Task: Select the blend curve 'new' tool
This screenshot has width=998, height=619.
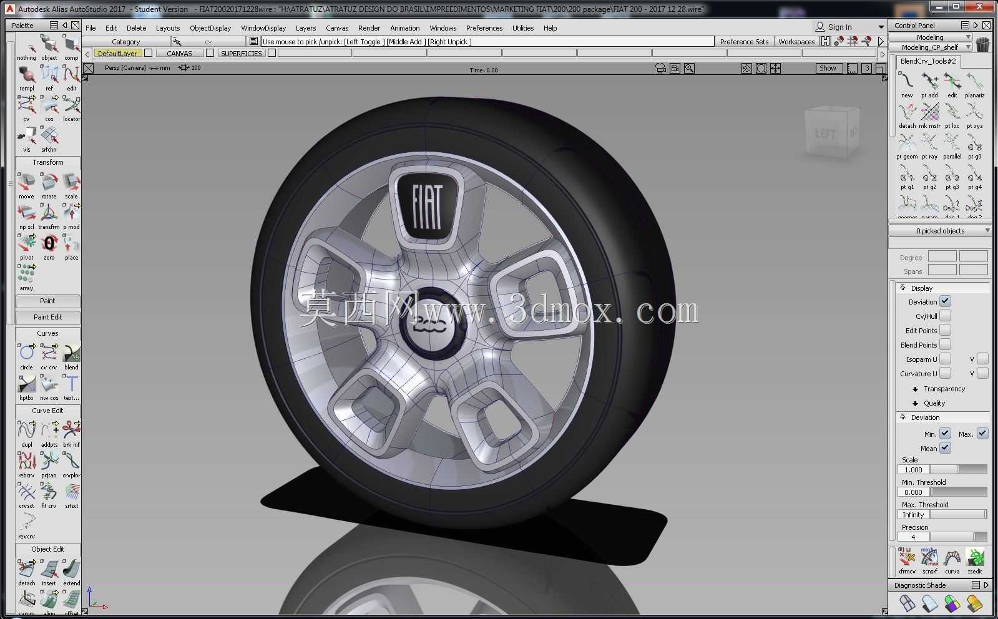Action: point(907,85)
